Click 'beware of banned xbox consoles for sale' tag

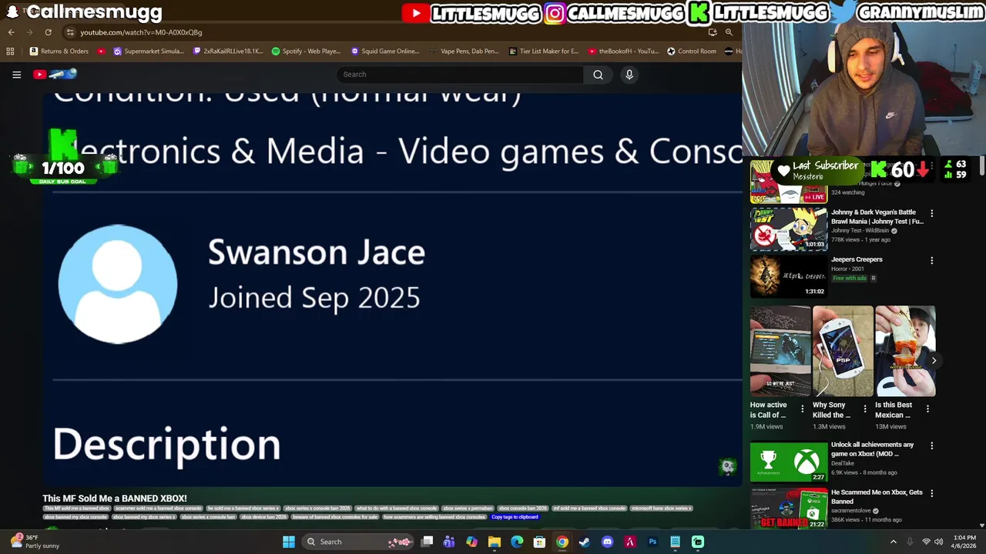pos(335,517)
